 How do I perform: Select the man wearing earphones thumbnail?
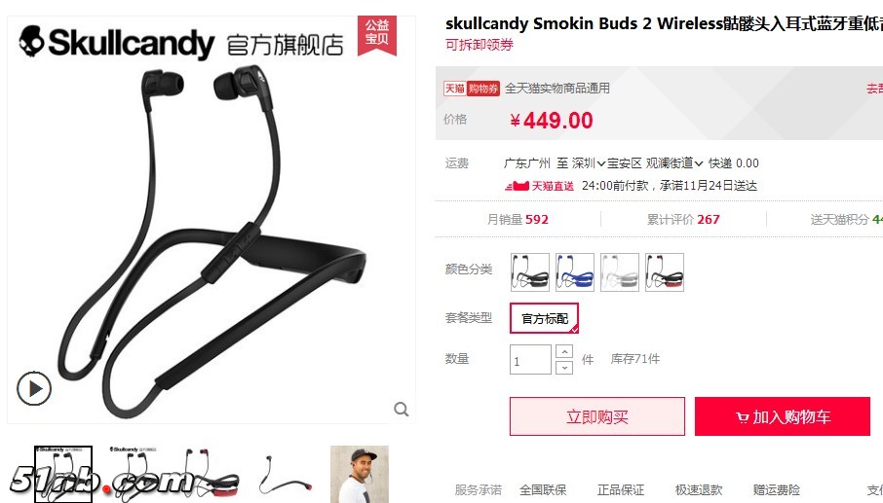[x=360, y=474]
